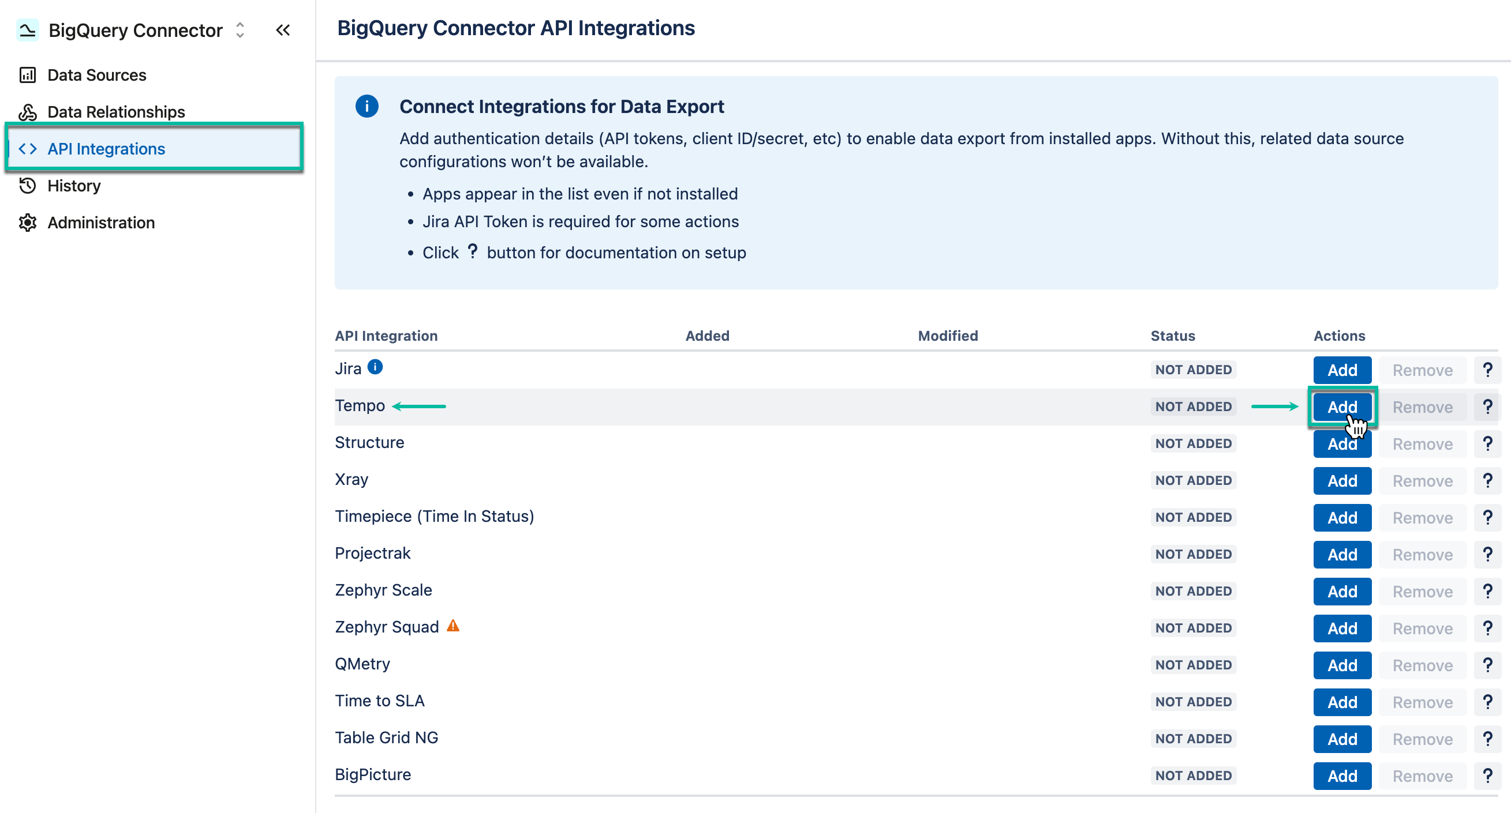Click the Table Grid NG row
Viewport: 1511px width, 813px height.
[x=386, y=737]
